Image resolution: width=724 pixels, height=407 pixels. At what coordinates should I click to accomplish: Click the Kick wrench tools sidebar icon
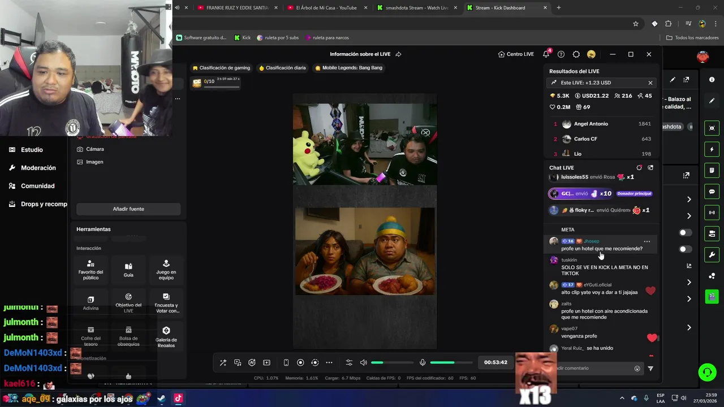712,254
